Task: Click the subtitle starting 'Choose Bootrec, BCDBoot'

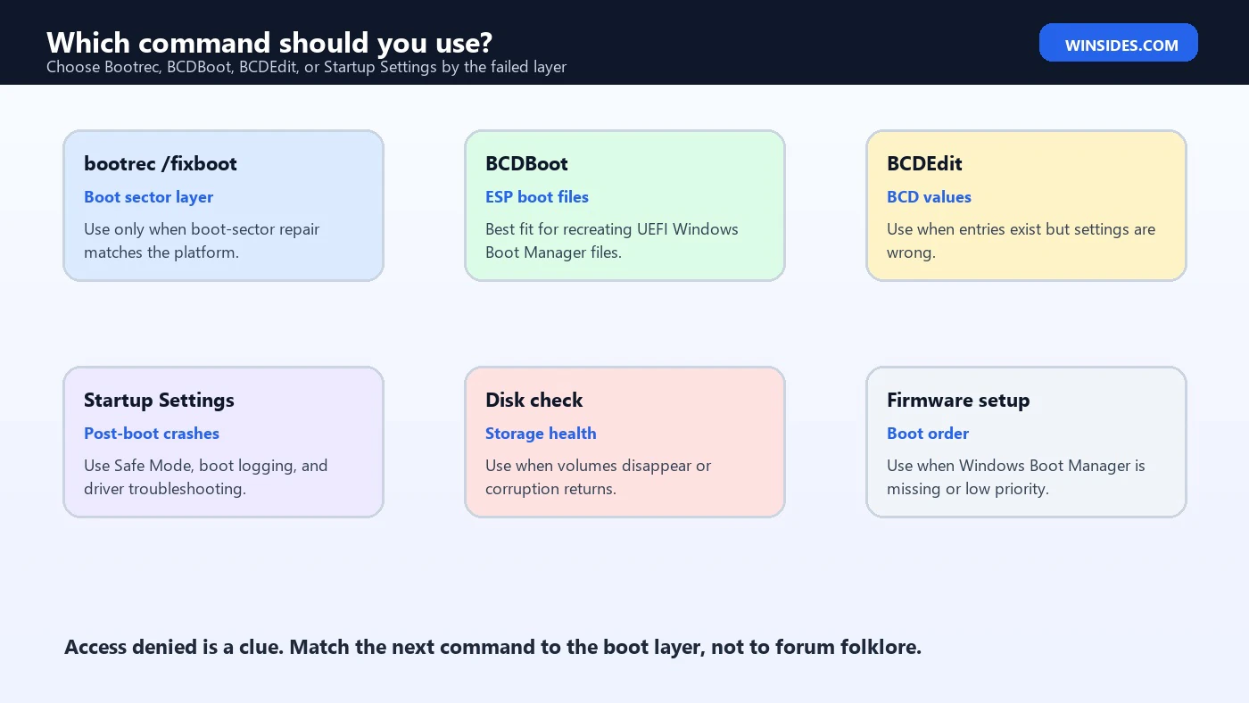Action: [306, 67]
